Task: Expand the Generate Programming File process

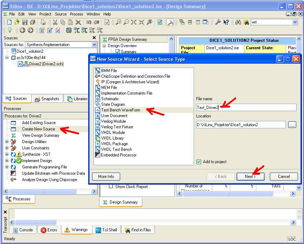Action: pos(7,167)
